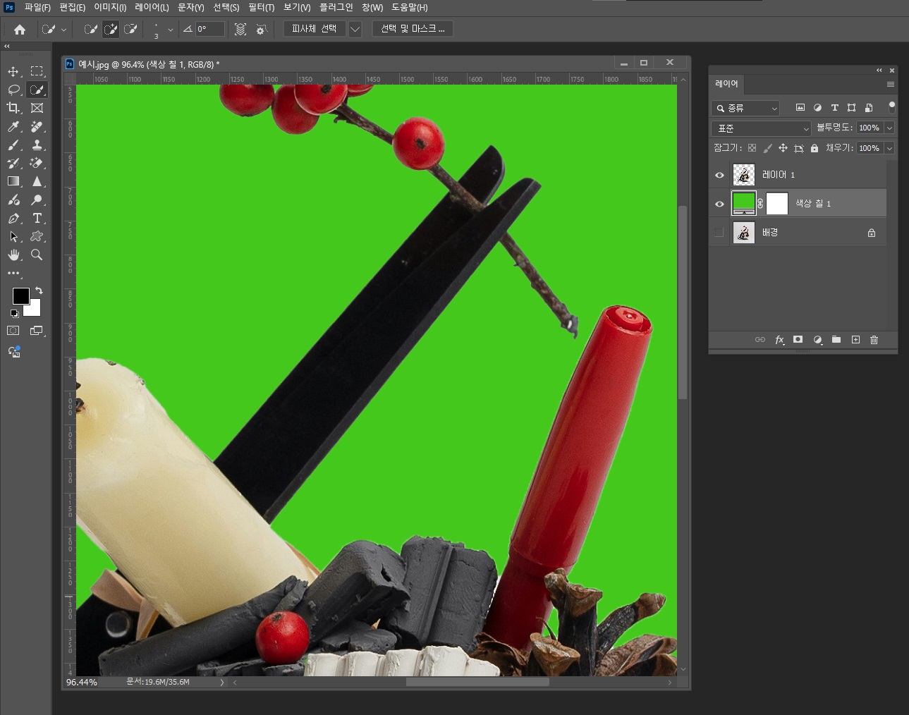Open the 이미지(I) menu
Viewport: 909px width, 715px height.
(110, 7)
